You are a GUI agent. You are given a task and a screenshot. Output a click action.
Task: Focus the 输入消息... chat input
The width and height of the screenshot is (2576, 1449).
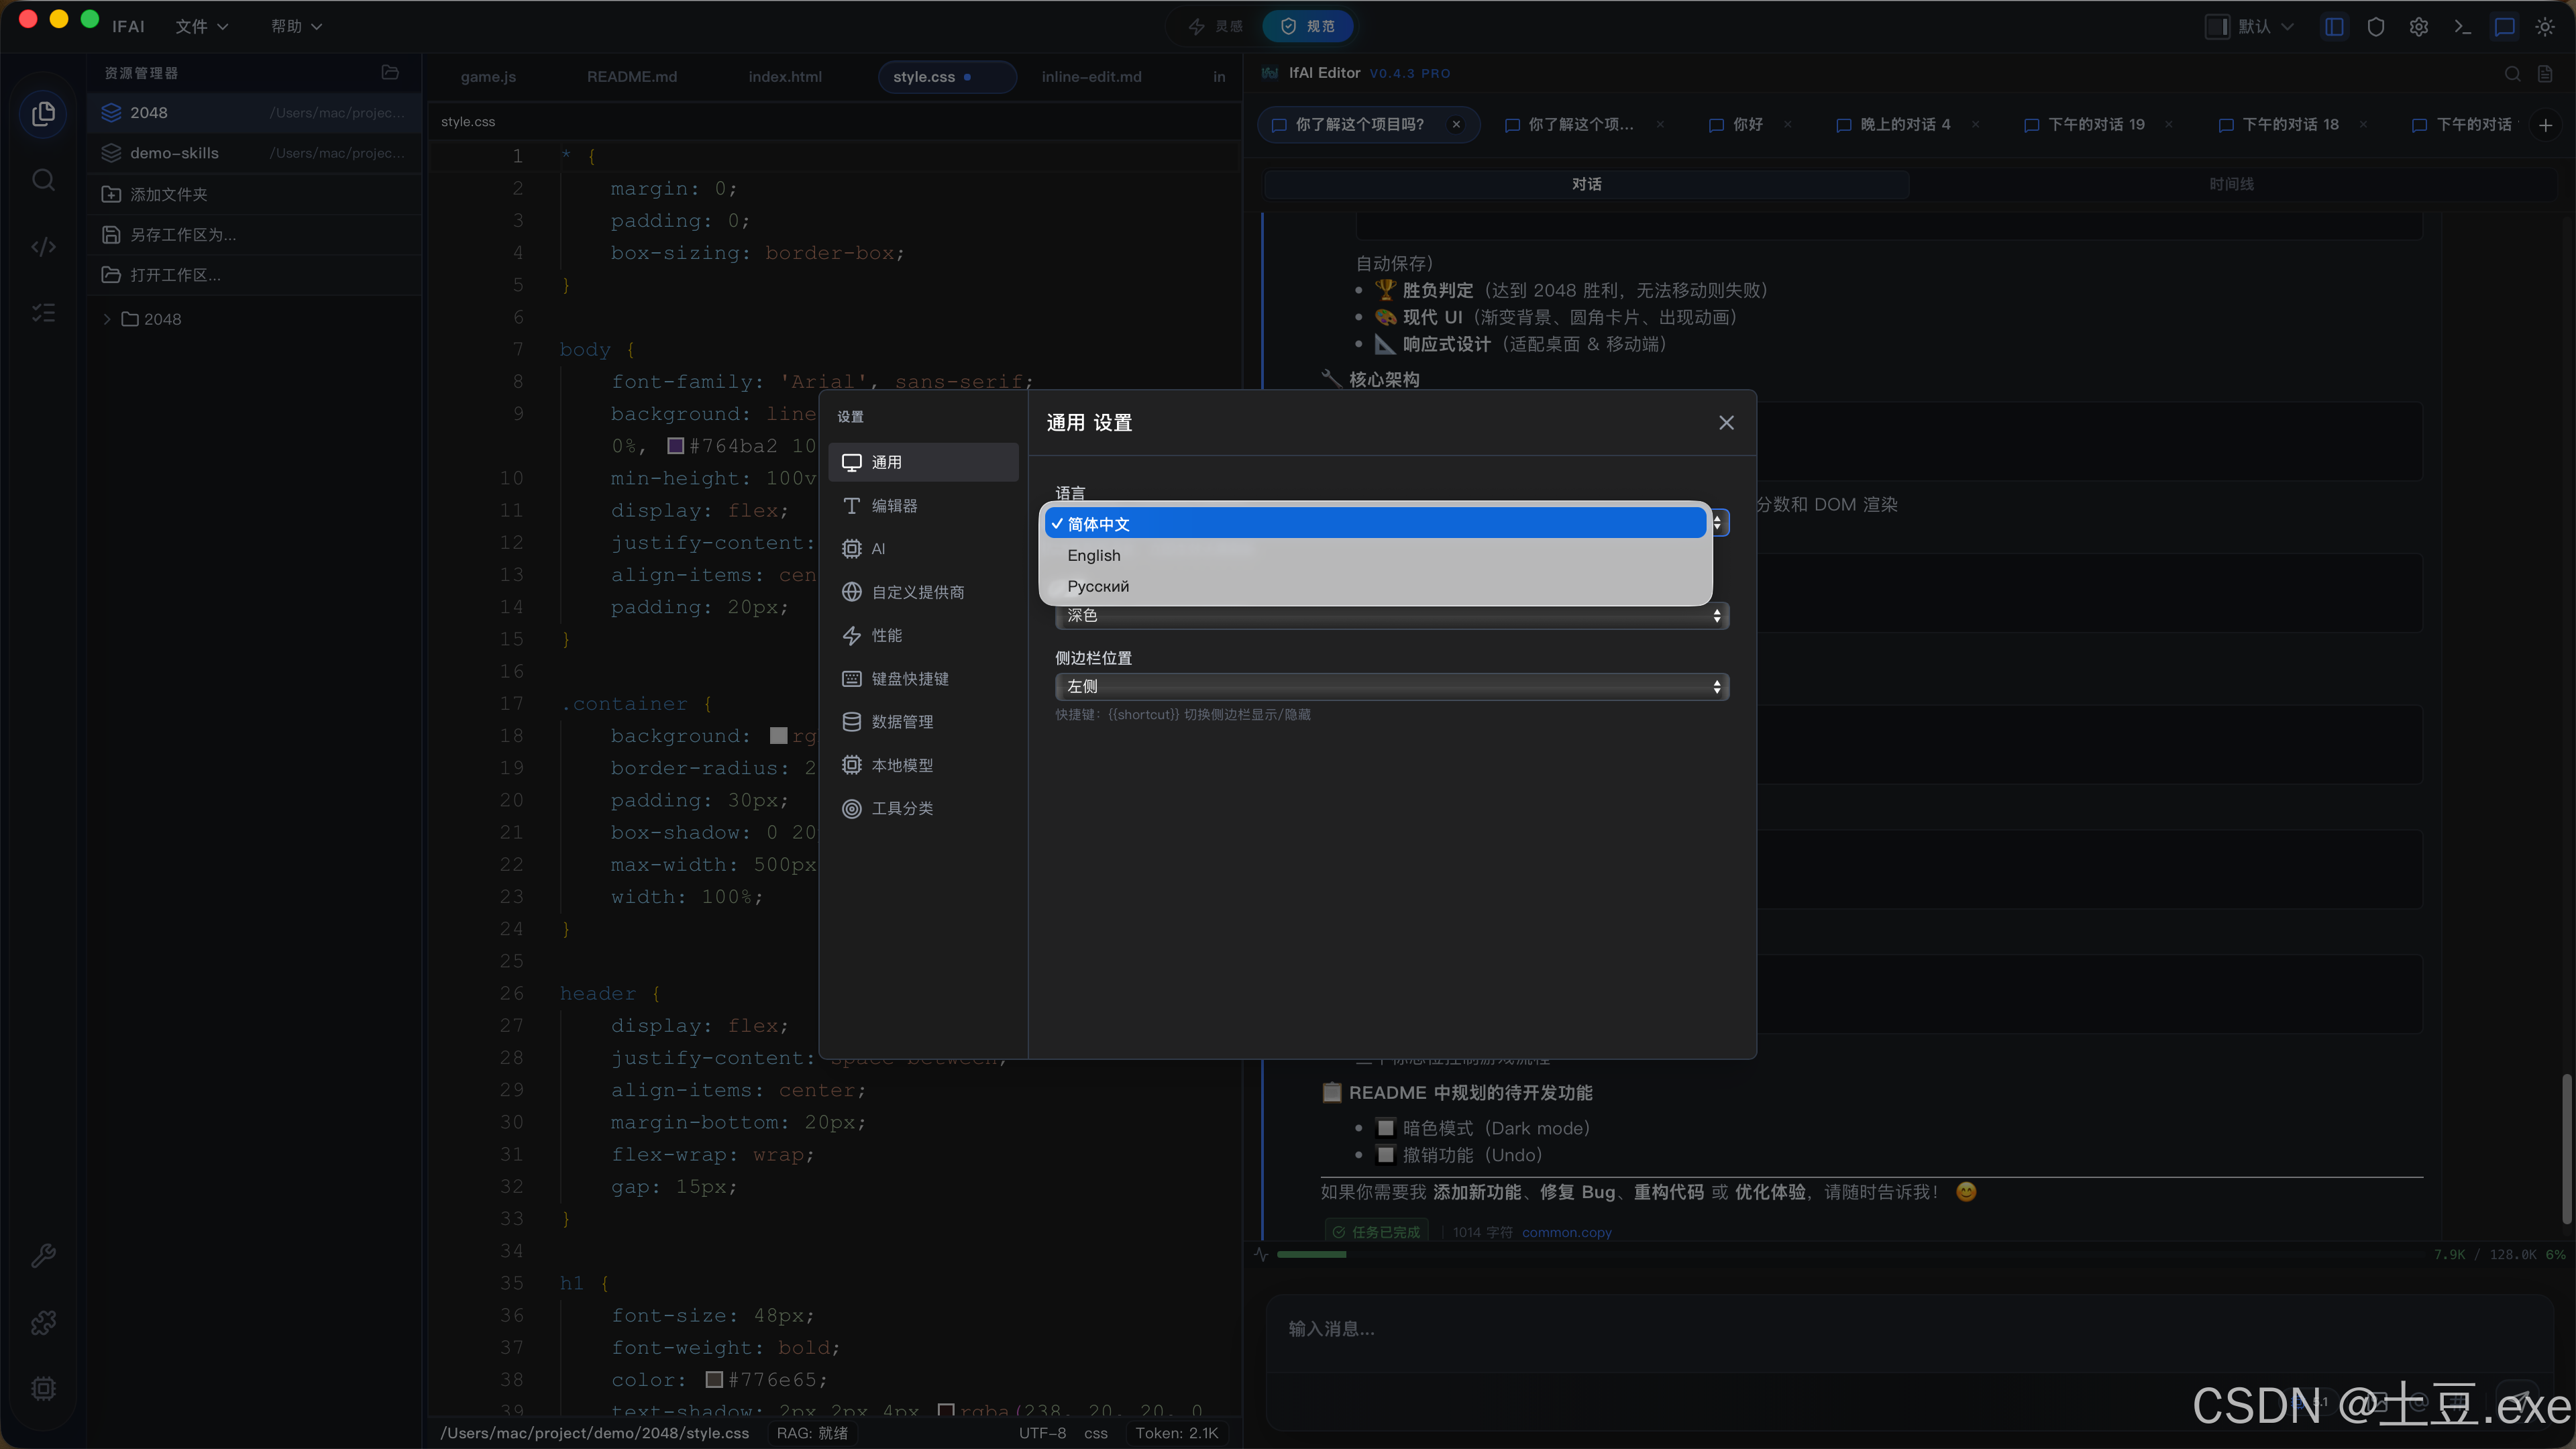click(x=1908, y=1330)
